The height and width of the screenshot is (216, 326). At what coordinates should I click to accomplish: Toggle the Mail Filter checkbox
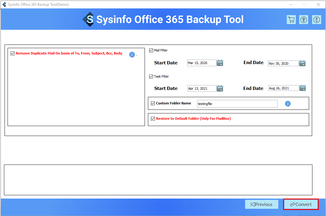[151, 50]
